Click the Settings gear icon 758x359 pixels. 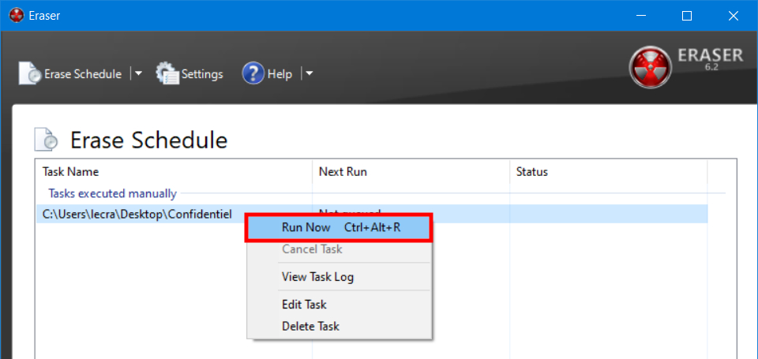click(x=167, y=73)
